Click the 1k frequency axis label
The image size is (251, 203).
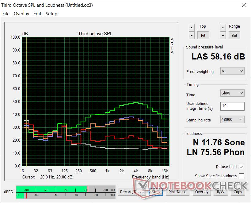pyautogui.click(x=107, y=171)
